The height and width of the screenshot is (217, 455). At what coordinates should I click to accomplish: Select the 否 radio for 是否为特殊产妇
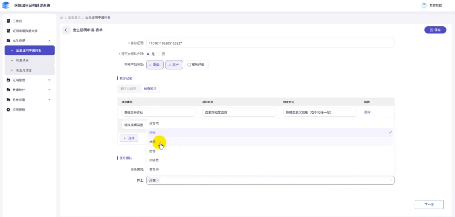click(158, 54)
